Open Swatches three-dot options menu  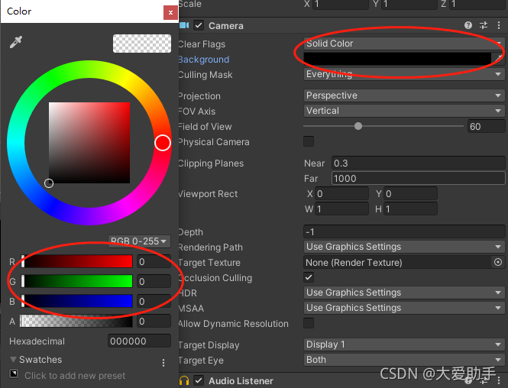[x=163, y=363]
